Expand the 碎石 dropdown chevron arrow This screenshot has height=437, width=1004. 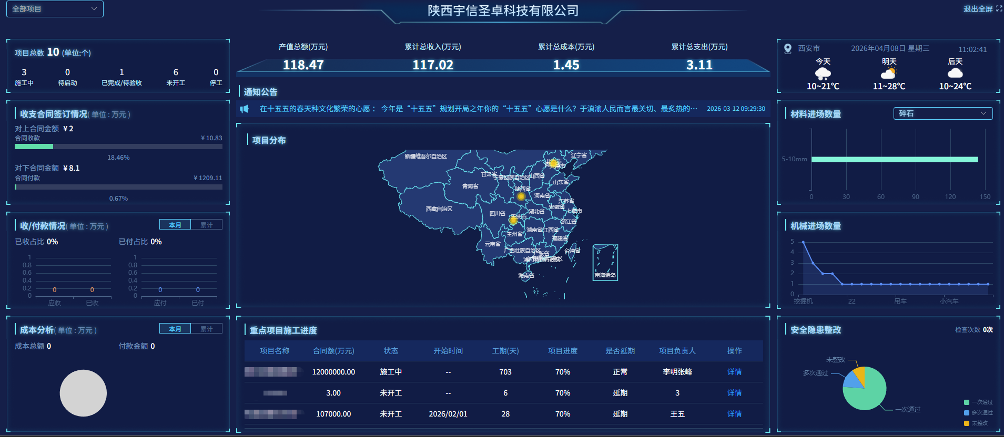point(983,113)
